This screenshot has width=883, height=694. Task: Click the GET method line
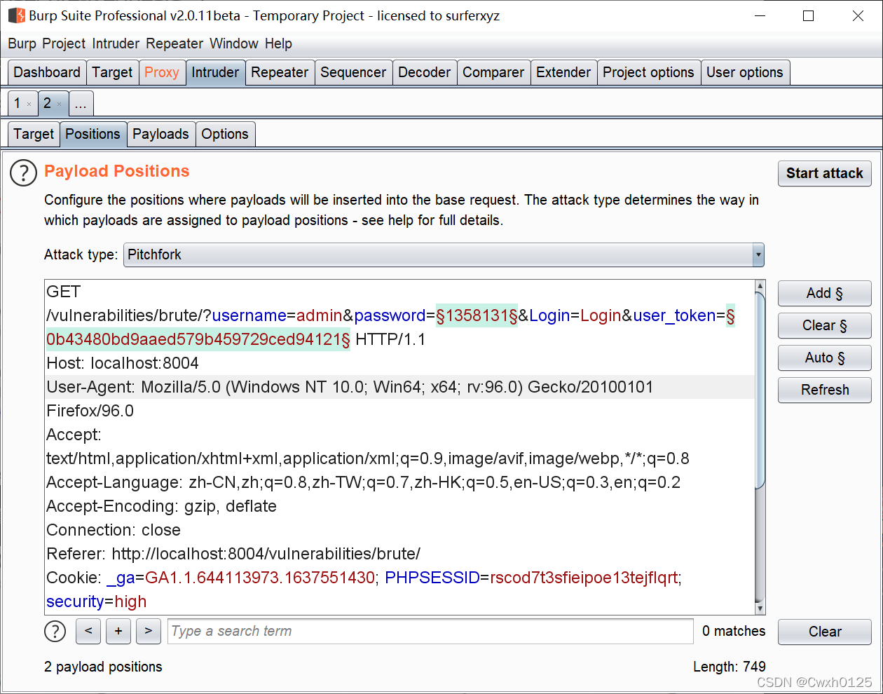(64, 292)
